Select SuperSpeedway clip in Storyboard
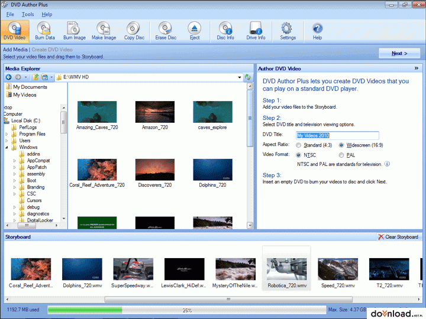 [133, 272]
